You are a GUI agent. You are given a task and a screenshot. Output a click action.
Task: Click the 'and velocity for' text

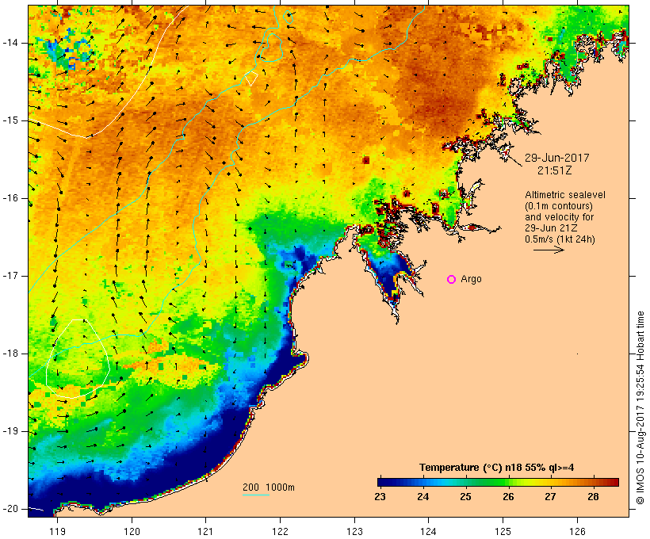tap(559, 217)
